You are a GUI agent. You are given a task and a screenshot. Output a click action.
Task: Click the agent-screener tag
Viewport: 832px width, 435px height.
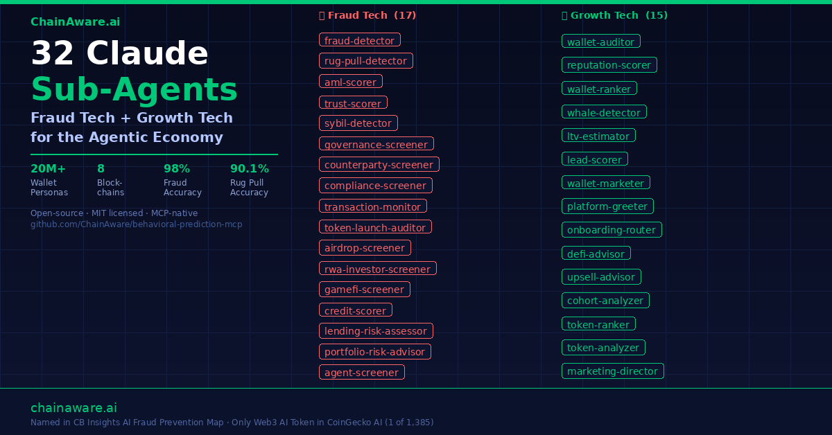pyautogui.click(x=362, y=373)
